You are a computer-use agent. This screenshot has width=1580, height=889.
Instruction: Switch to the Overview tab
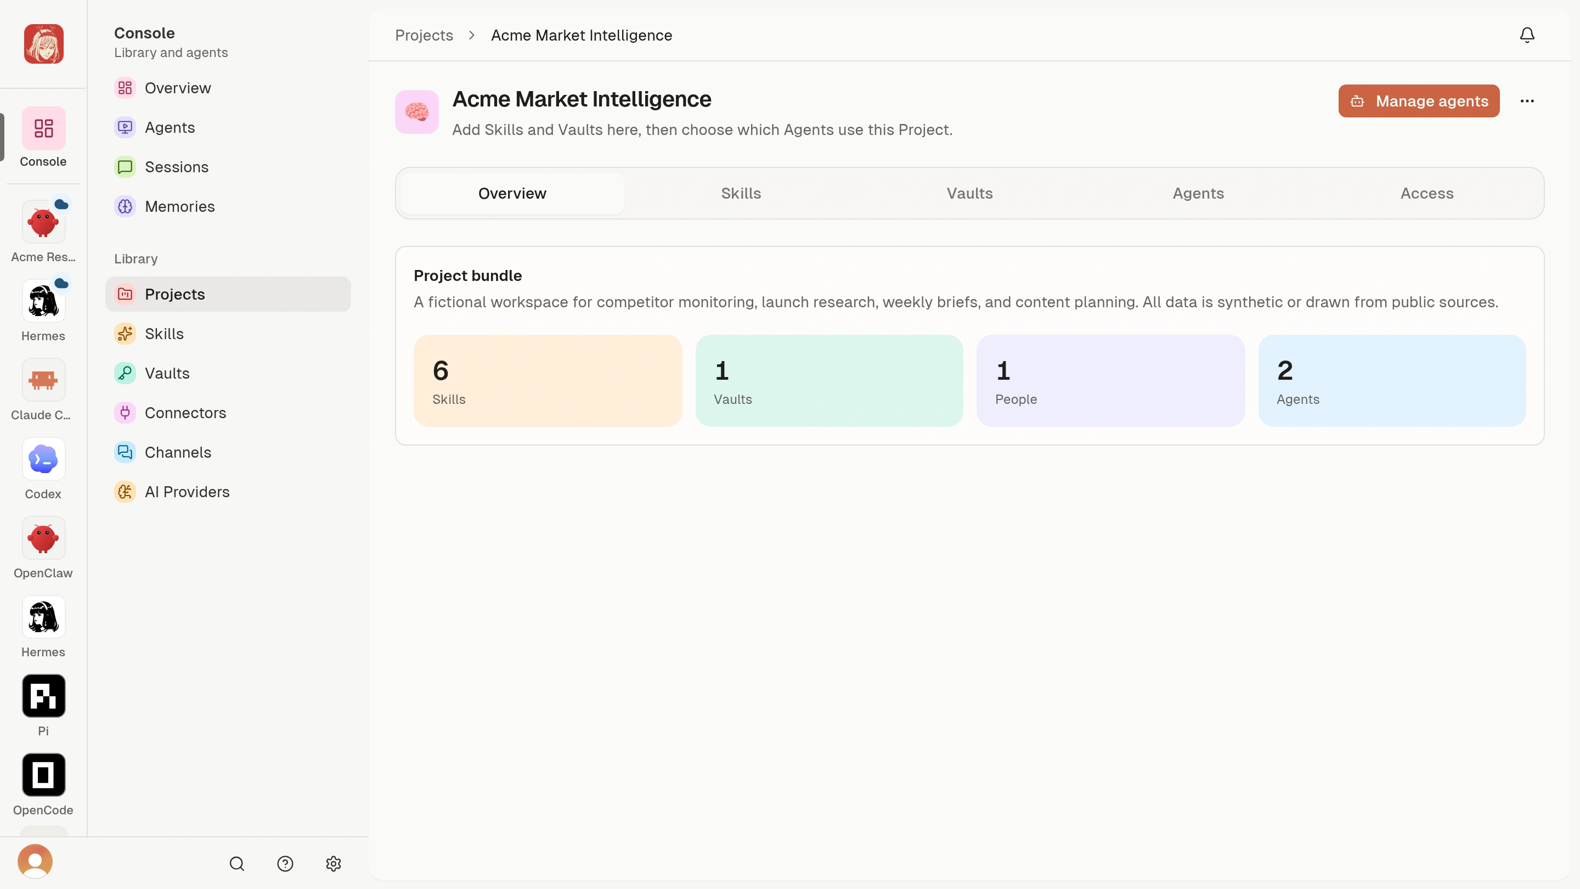click(512, 193)
